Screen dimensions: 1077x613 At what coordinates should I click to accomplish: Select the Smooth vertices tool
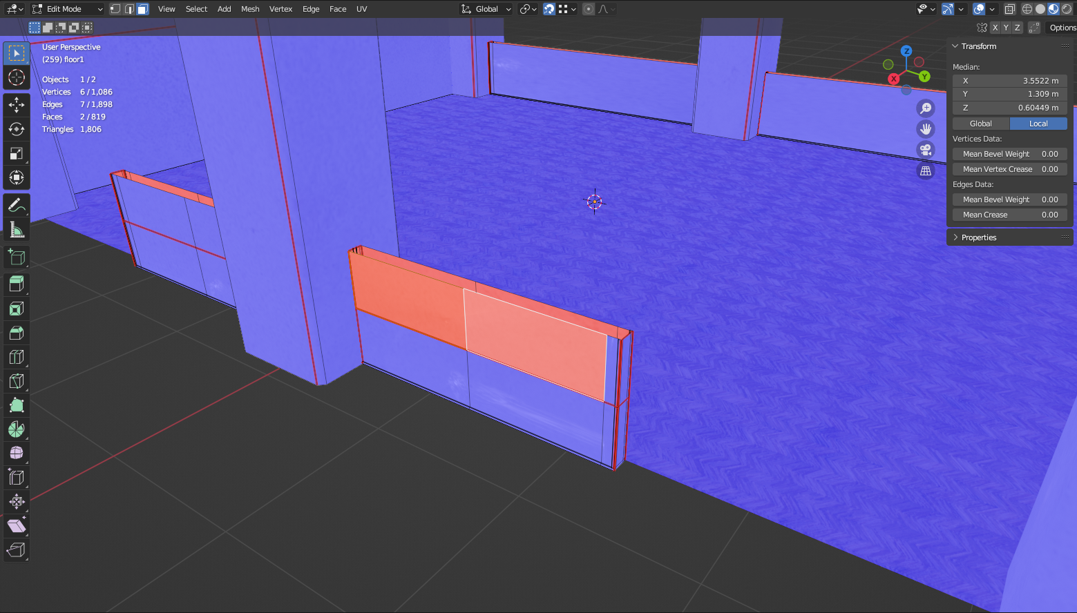[17, 454]
